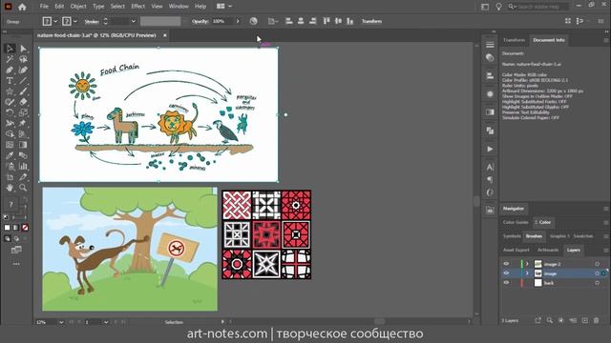Select the Hand tool

coord(10,188)
